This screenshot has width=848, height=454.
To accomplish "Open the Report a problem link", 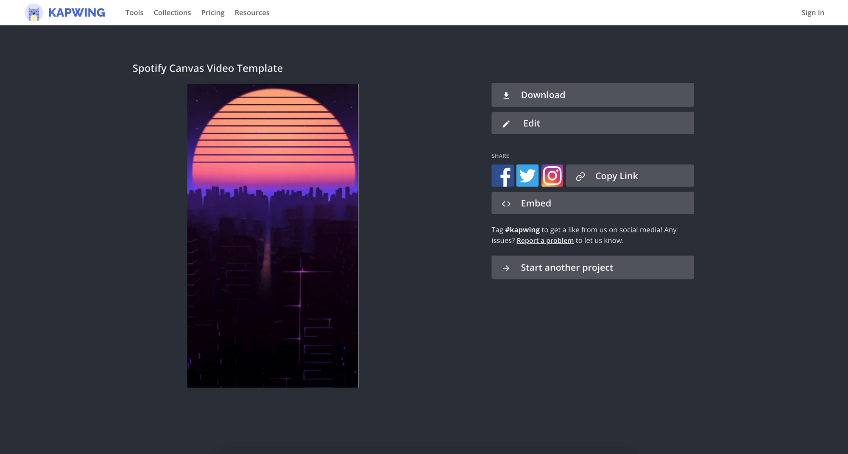I will pyautogui.click(x=545, y=241).
